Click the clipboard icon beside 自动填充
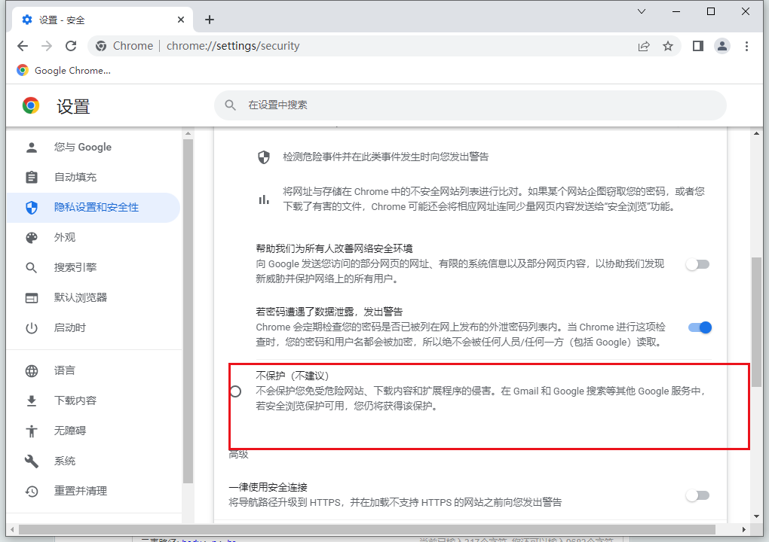This screenshot has width=769, height=542. point(32,177)
